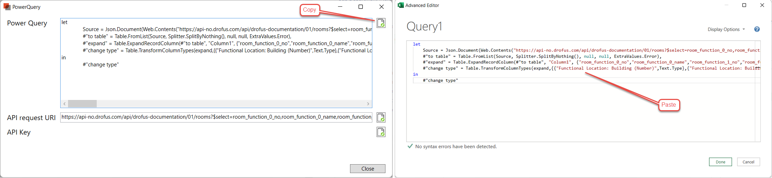Viewport: 772px width, 178px height.
Task: Click the horizontal scrollbar thumb
Action: click(x=82, y=104)
